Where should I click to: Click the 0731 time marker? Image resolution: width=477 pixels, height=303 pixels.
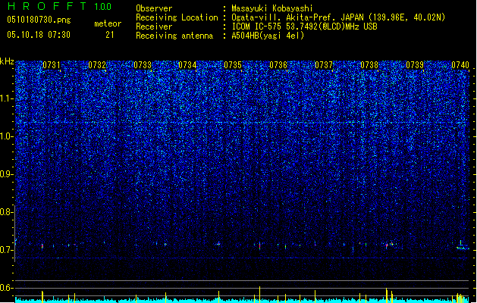(52, 65)
